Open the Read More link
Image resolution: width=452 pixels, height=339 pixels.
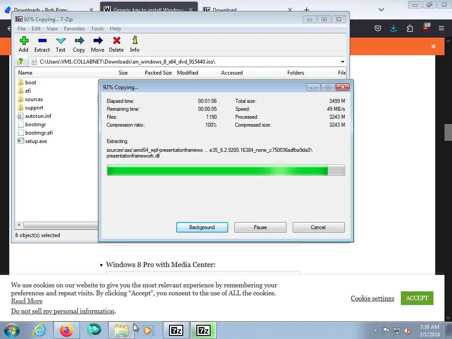click(27, 301)
